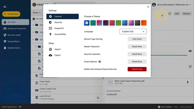This screenshot has height=109, width=194.
Task: Select Security settings tab
Action: (62, 22)
